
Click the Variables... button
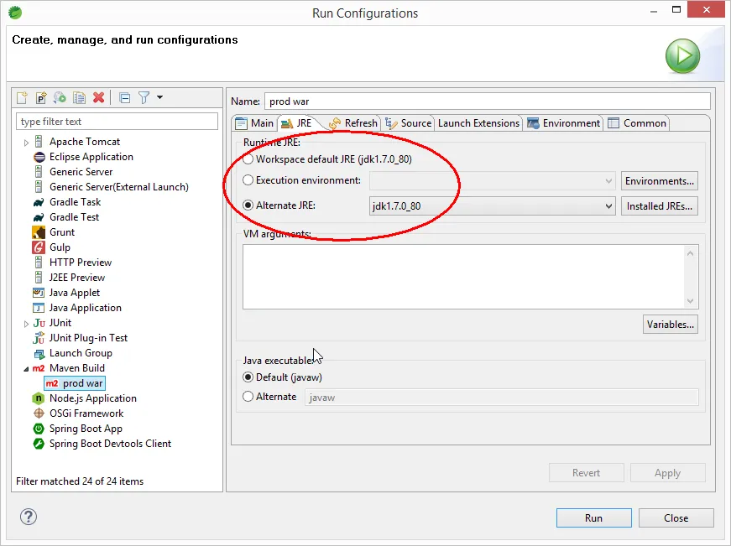(670, 325)
